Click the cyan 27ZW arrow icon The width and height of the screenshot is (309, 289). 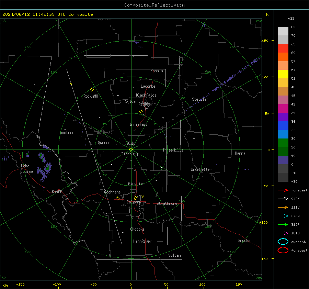click(283, 216)
